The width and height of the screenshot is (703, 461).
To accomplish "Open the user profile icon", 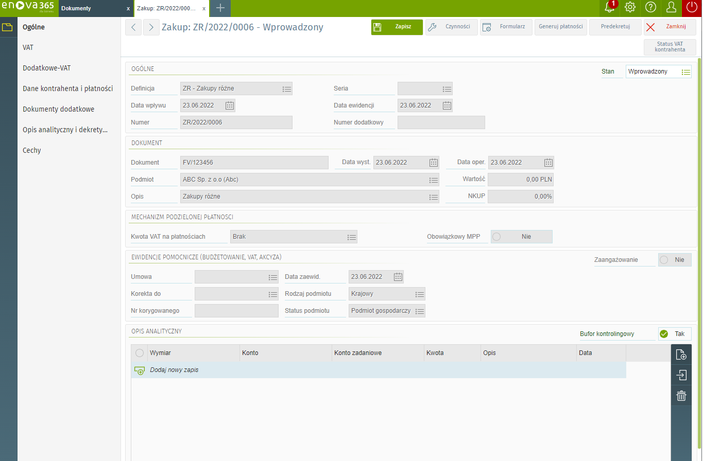I will coord(671,7).
